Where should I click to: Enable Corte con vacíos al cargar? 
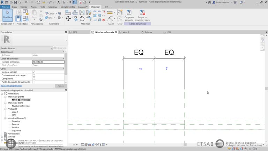pos(34,75)
